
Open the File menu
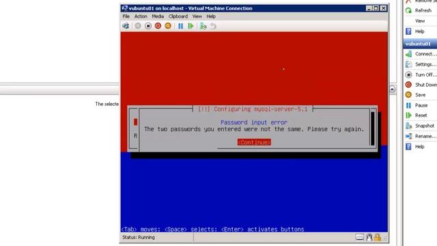tap(126, 16)
